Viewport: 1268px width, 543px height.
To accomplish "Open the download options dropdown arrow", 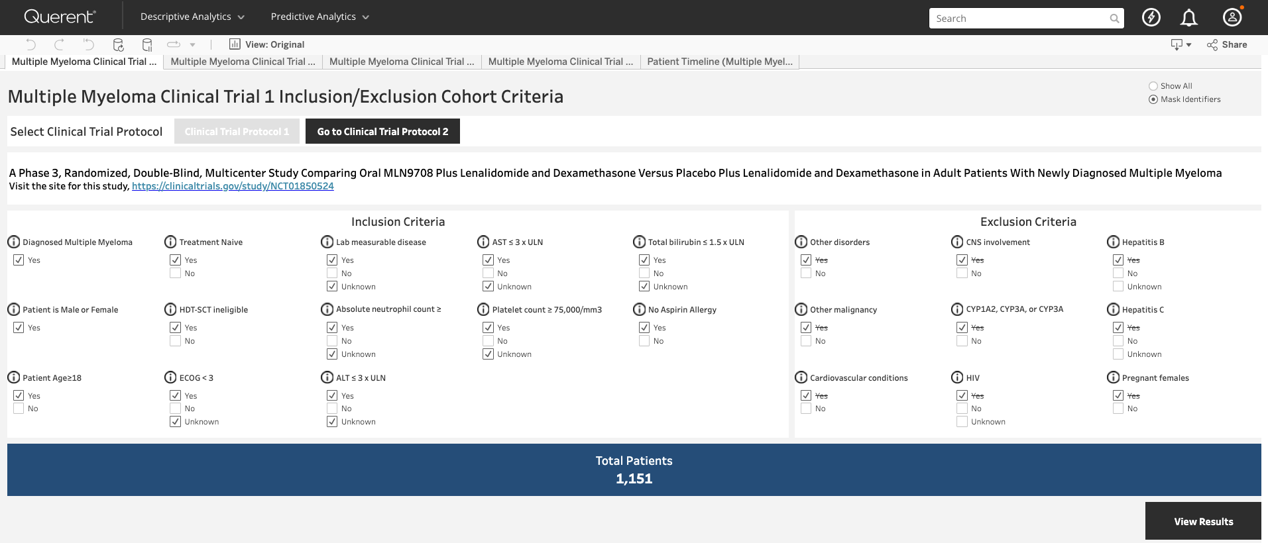I will (1189, 45).
